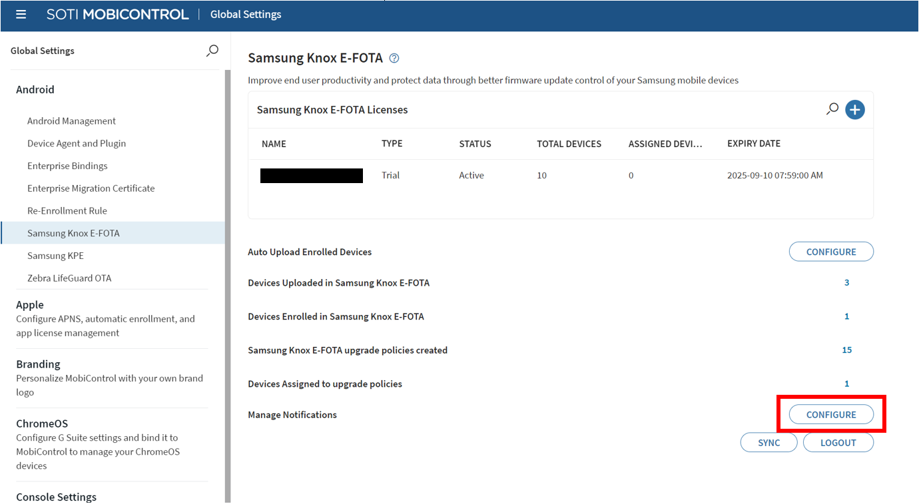Click Global Settings header title
The width and height of the screenshot is (919, 504).
tap(246, 14)
